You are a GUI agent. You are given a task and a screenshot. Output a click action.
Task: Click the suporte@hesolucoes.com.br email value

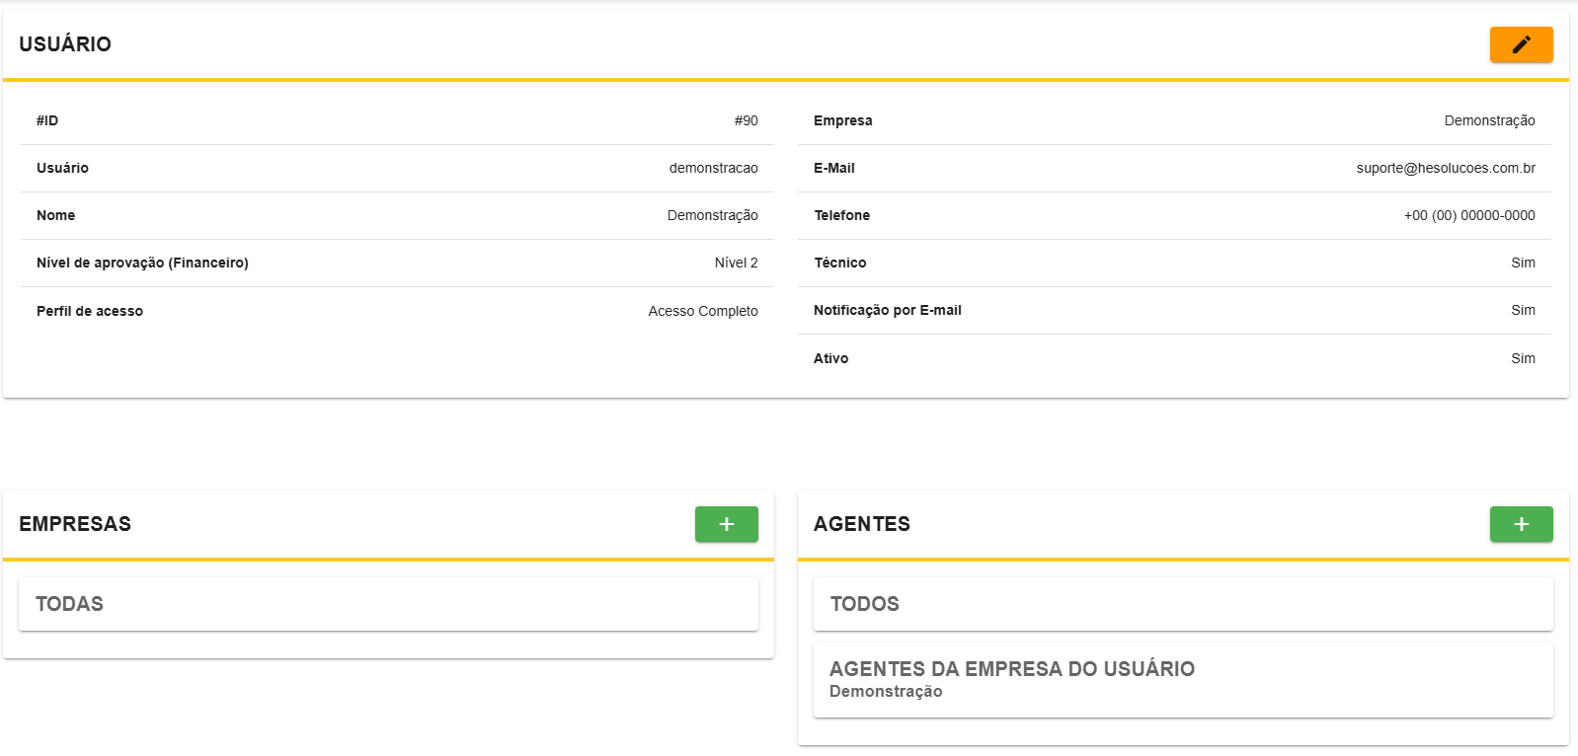[x=1445, y=168]
